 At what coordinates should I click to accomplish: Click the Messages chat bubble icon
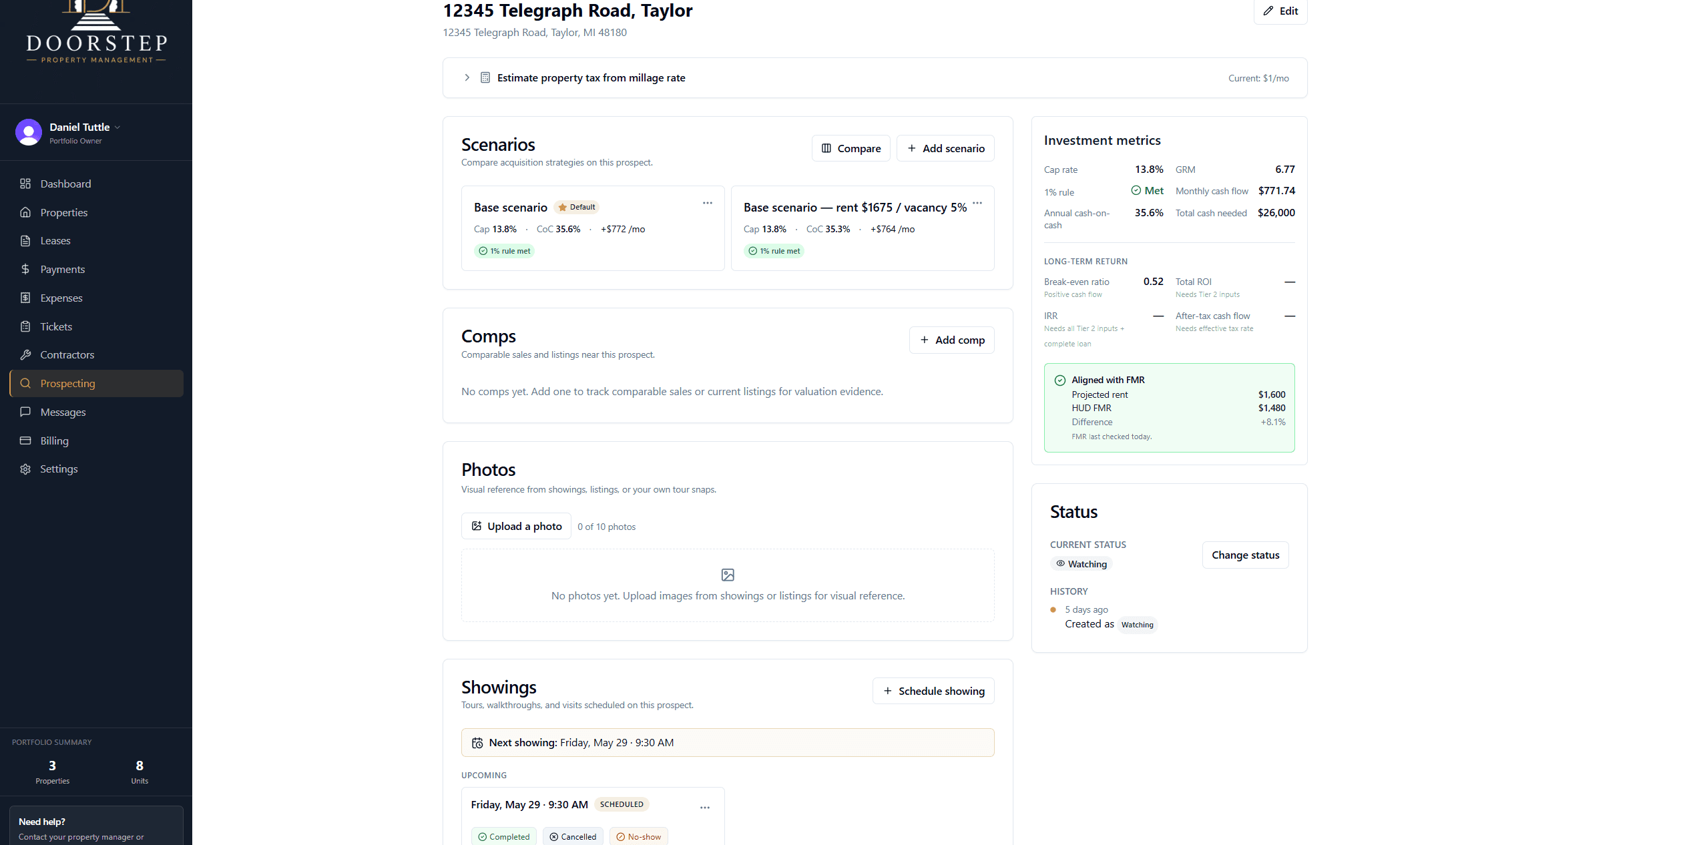click(25, 412)
